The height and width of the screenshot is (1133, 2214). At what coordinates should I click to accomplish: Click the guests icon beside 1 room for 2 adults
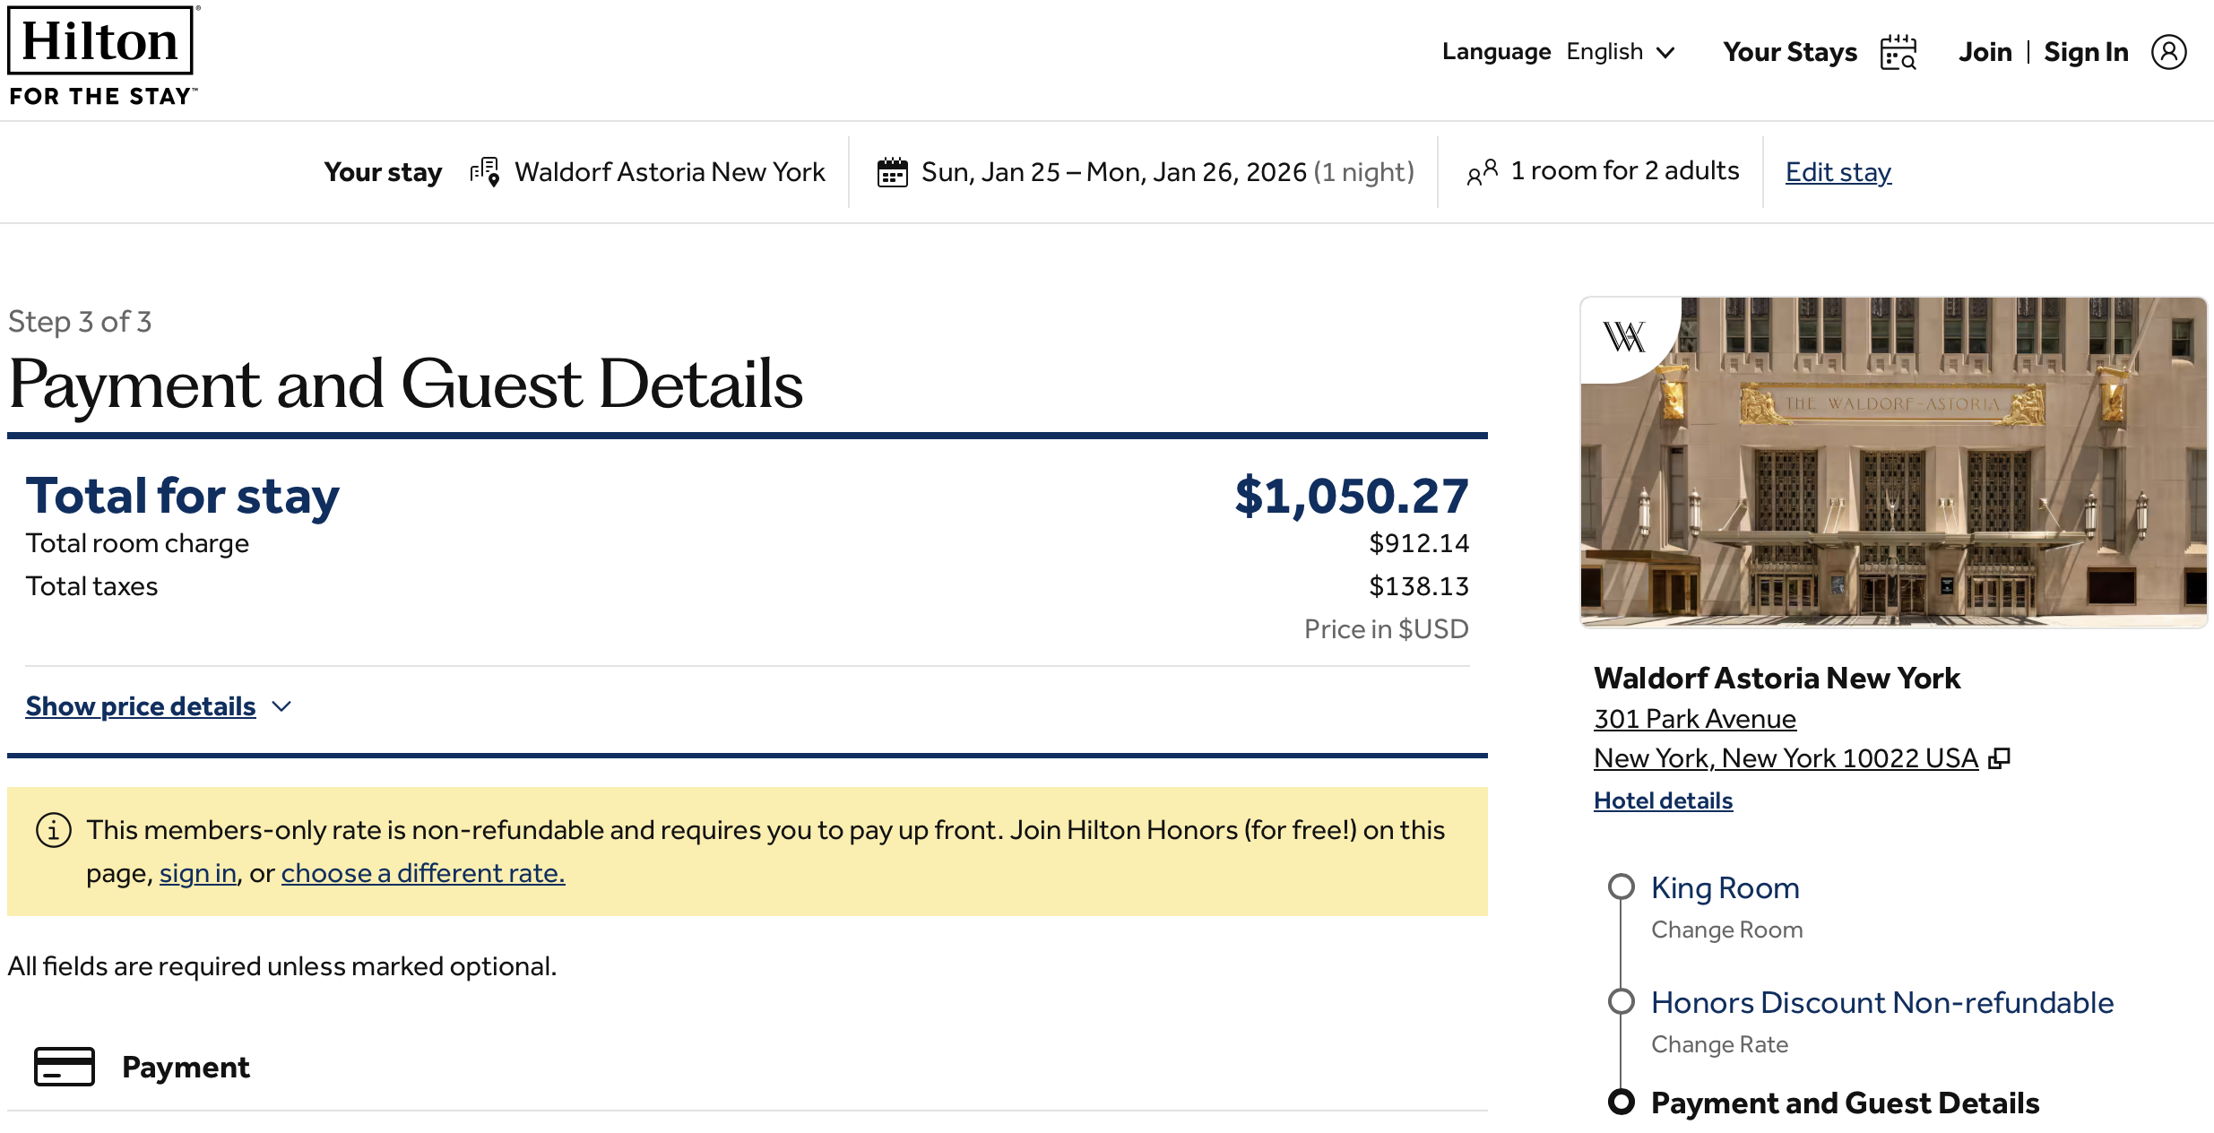tap(1482, 172)
